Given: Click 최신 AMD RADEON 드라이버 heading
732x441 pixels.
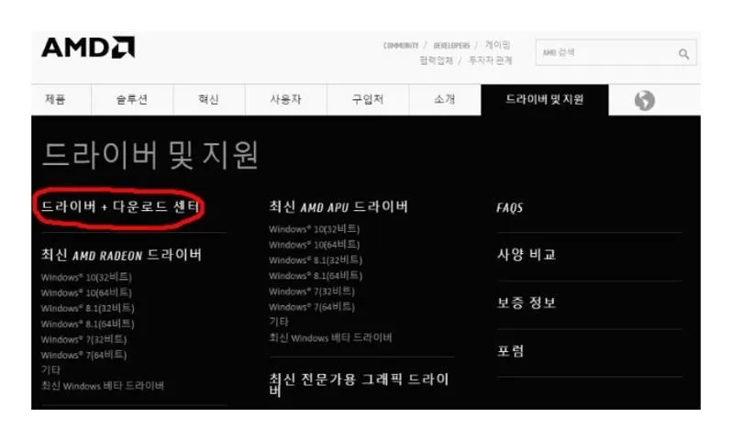Looking at the screenshot, I should (121, 255).
